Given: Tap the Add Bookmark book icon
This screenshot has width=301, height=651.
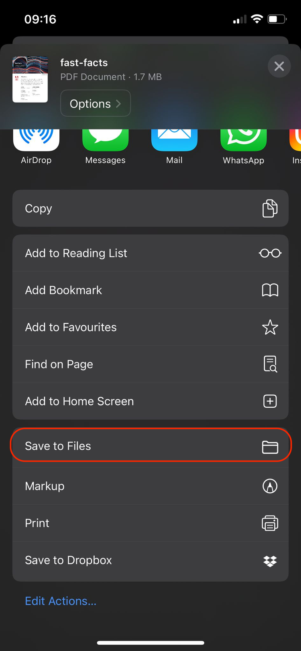Looking at the screenshot, I should (x=270, y=290).
